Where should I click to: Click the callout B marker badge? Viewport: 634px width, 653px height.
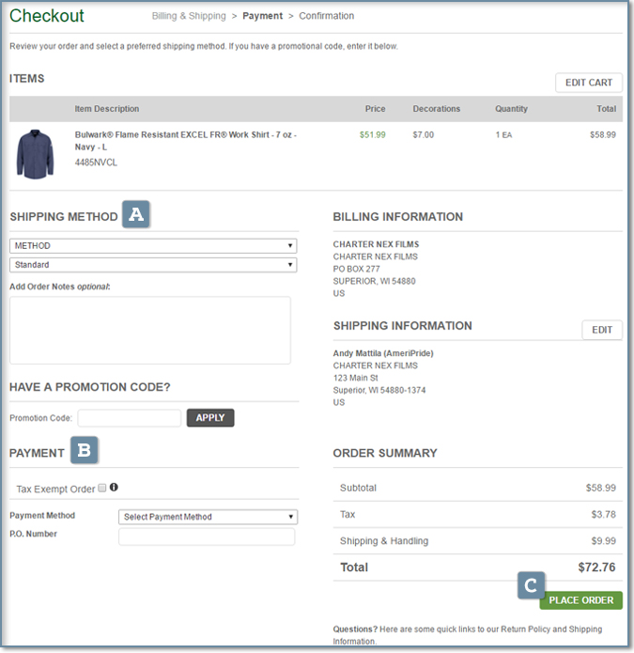[84, 451]
